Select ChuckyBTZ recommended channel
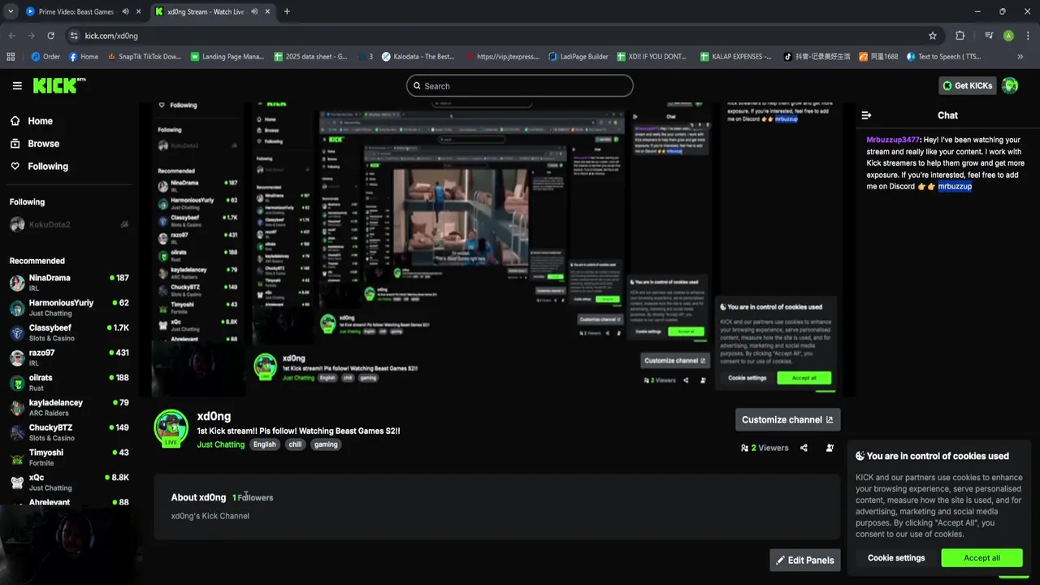 coord(70,432)
